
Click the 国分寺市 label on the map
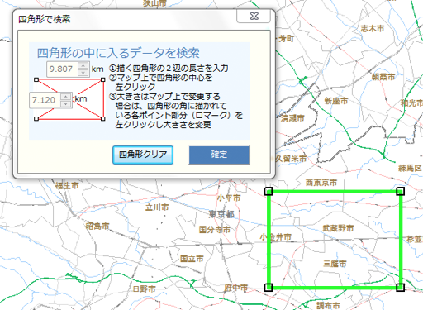[215, 230]
